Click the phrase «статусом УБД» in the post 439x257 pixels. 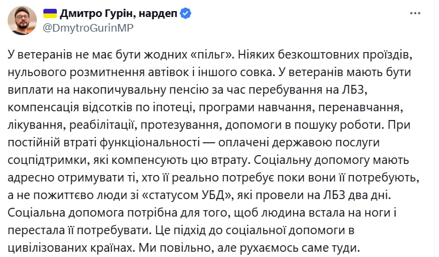click(x=188, y=196)
